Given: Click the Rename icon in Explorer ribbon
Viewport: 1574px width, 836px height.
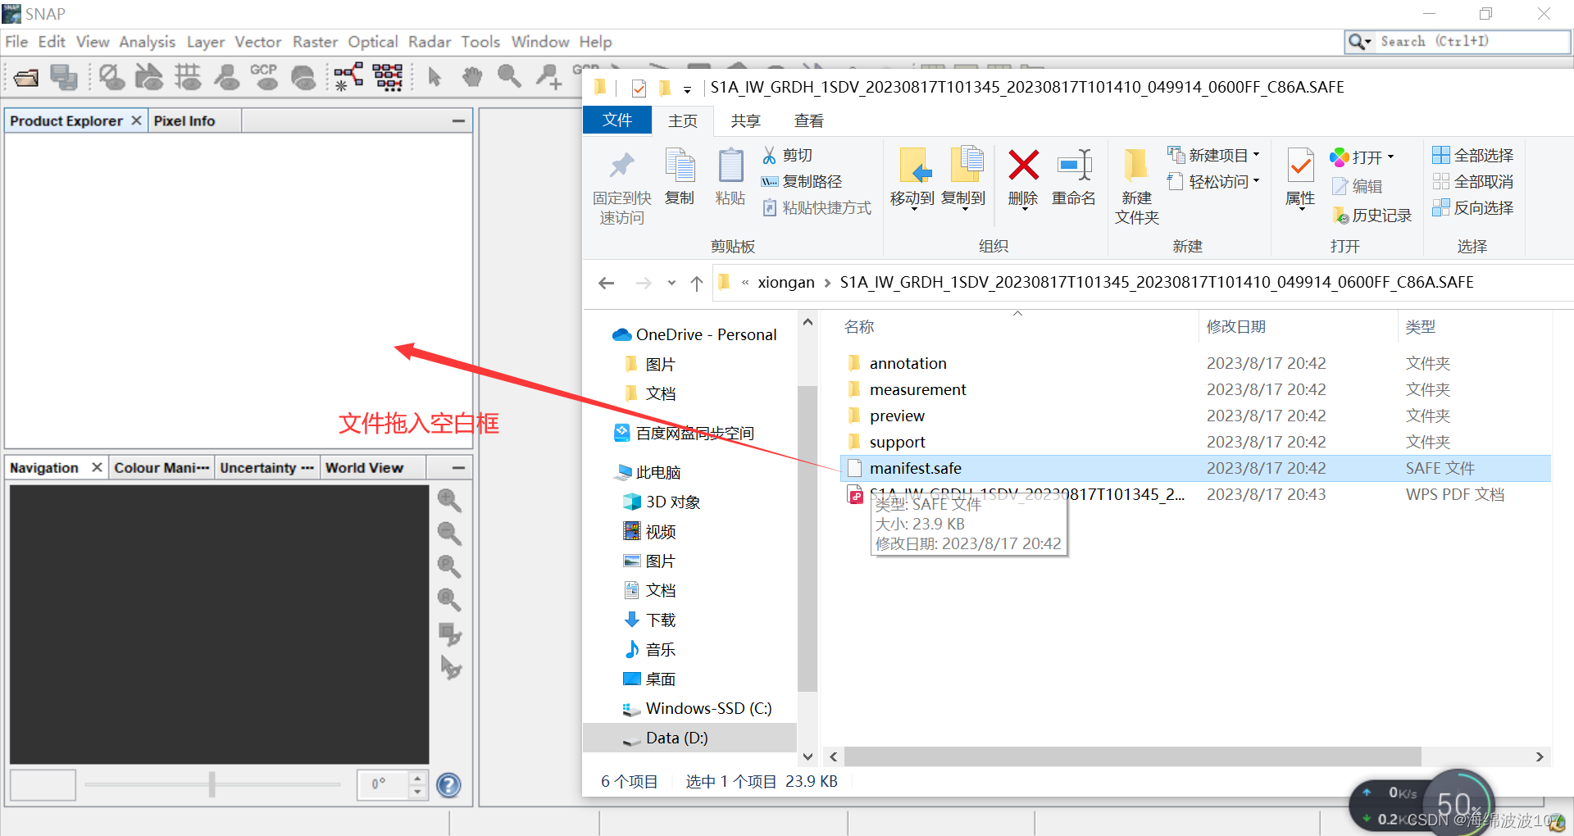Looking at the screenshot, I should pos(1074,165).
